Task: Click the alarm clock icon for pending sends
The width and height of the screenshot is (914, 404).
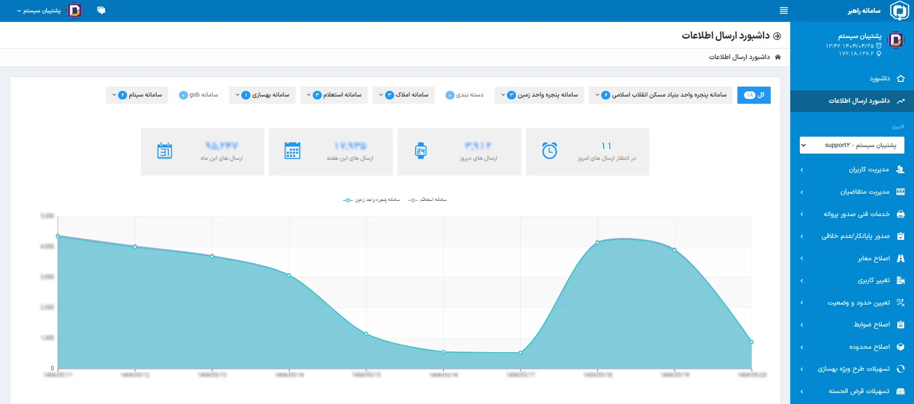Action: 549,151
